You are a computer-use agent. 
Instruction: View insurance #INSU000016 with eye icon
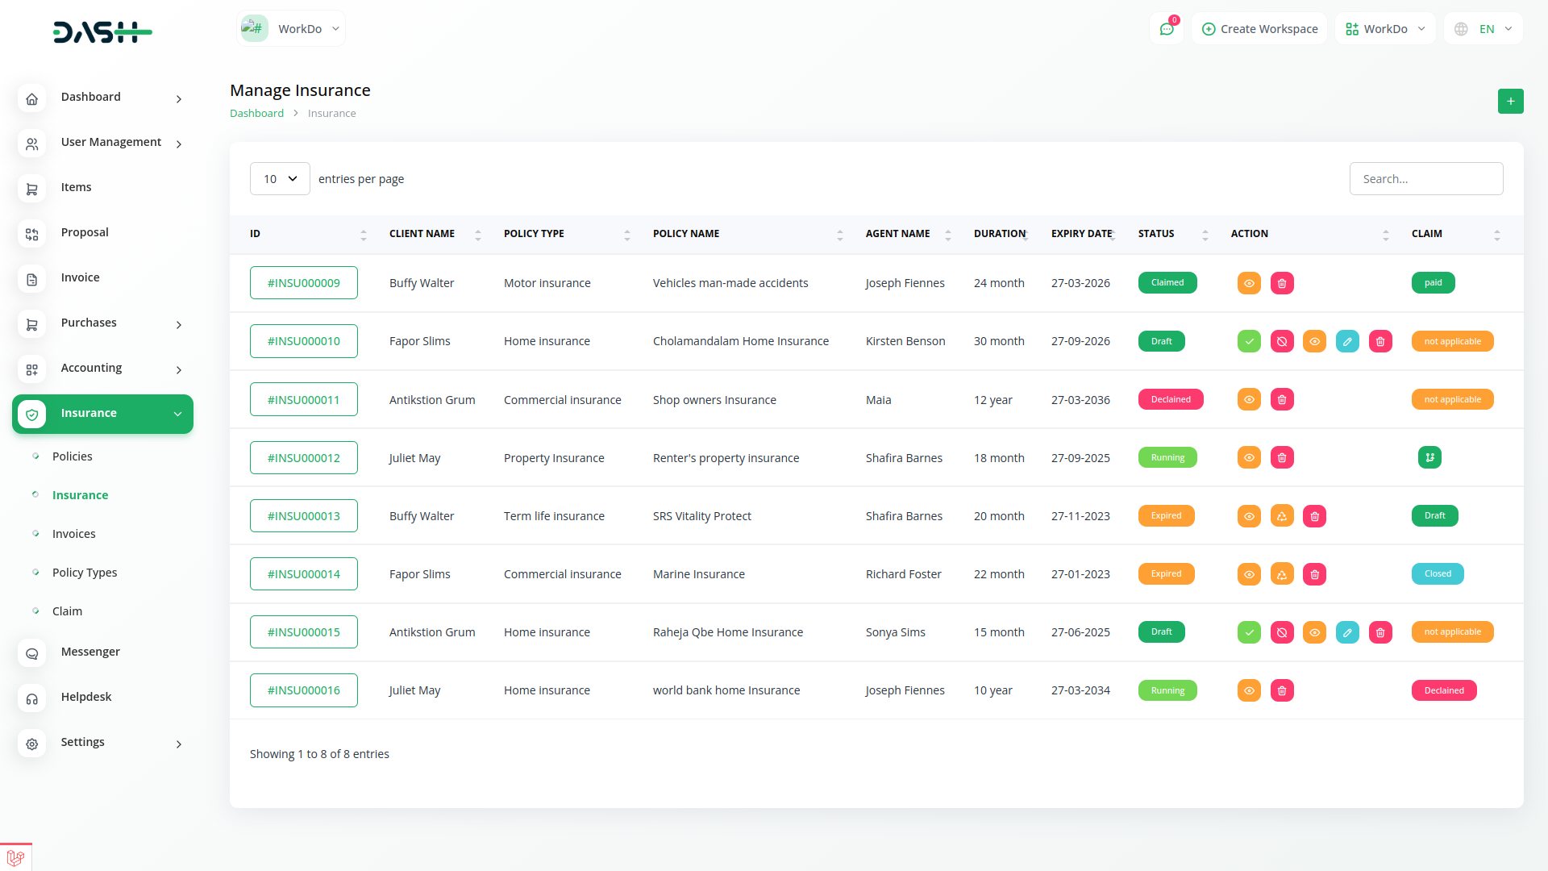click(1249, 690)
